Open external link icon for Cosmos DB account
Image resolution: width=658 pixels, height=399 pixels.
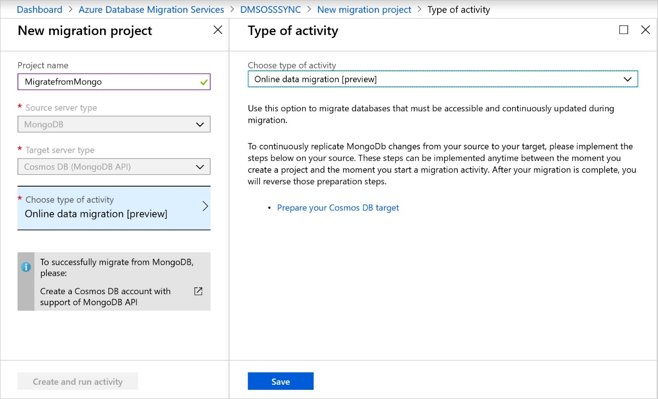(x=198, y=291)
